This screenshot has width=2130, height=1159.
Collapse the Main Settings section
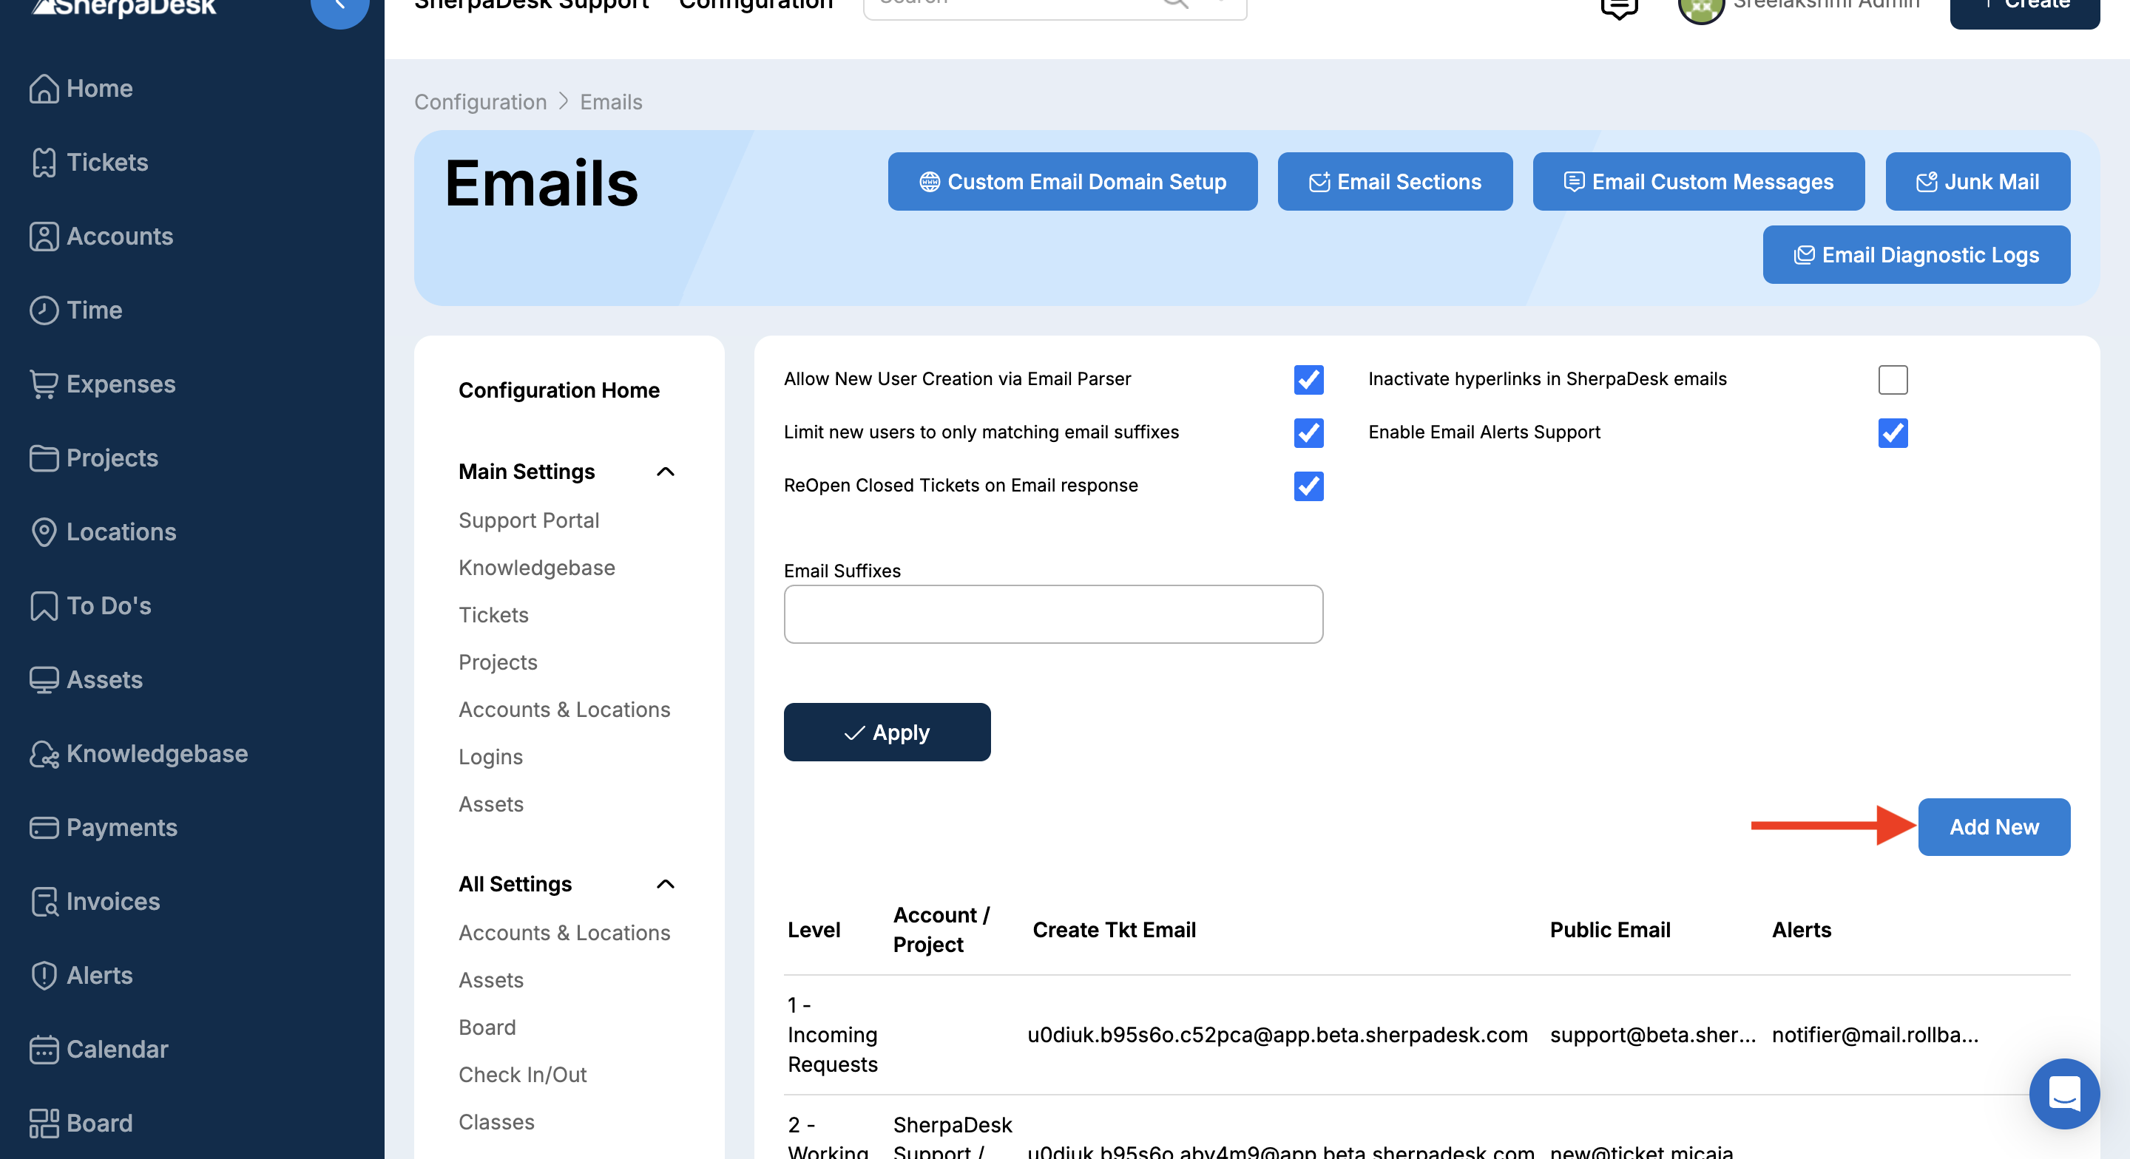click(665, 472)
